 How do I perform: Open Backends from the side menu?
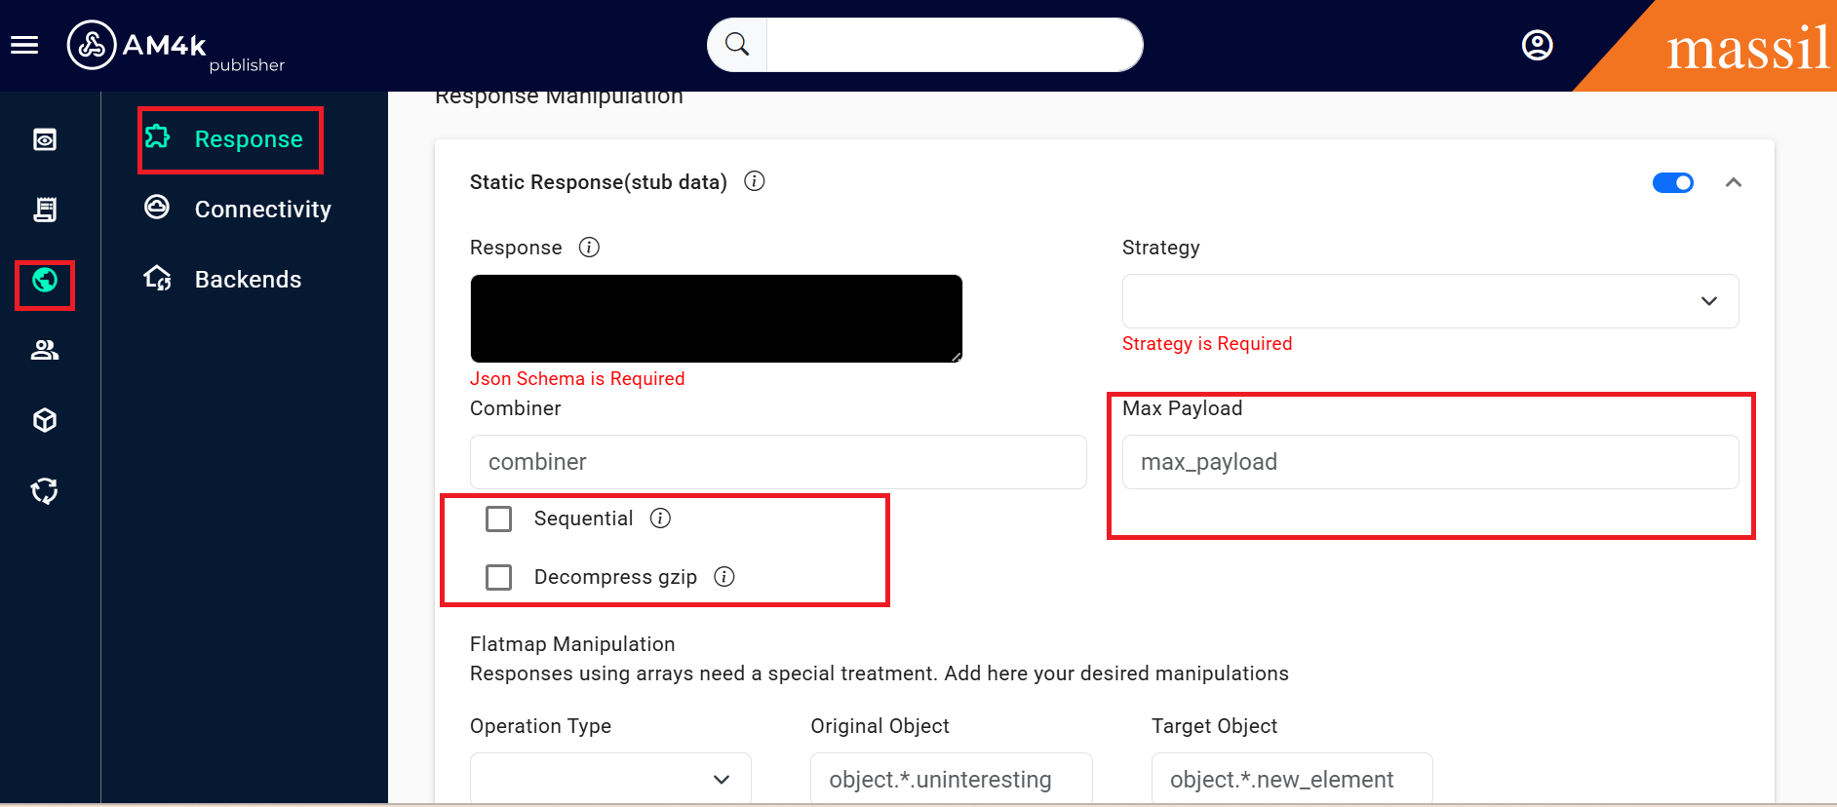click(248, 280)
